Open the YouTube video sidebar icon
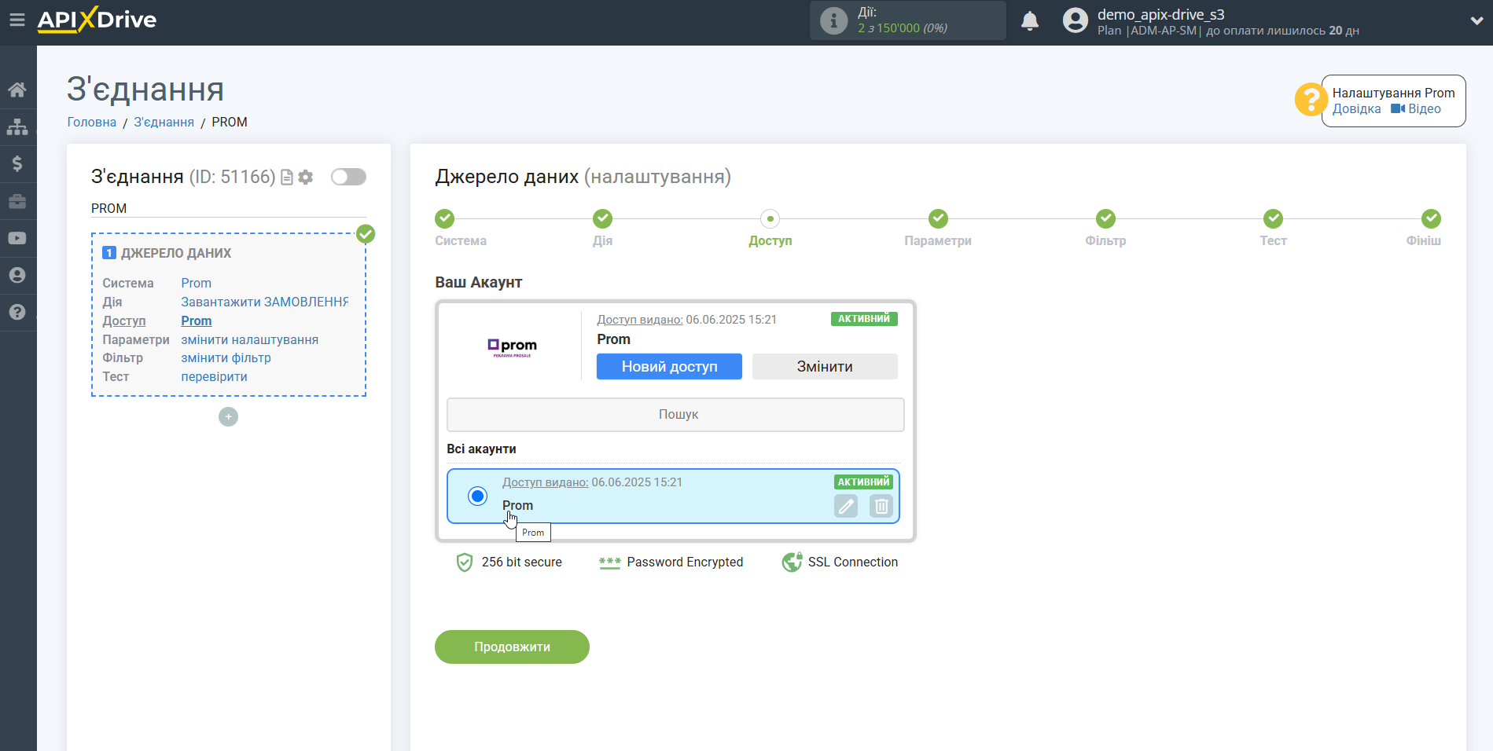1493x751 pixels. point(17,238)
